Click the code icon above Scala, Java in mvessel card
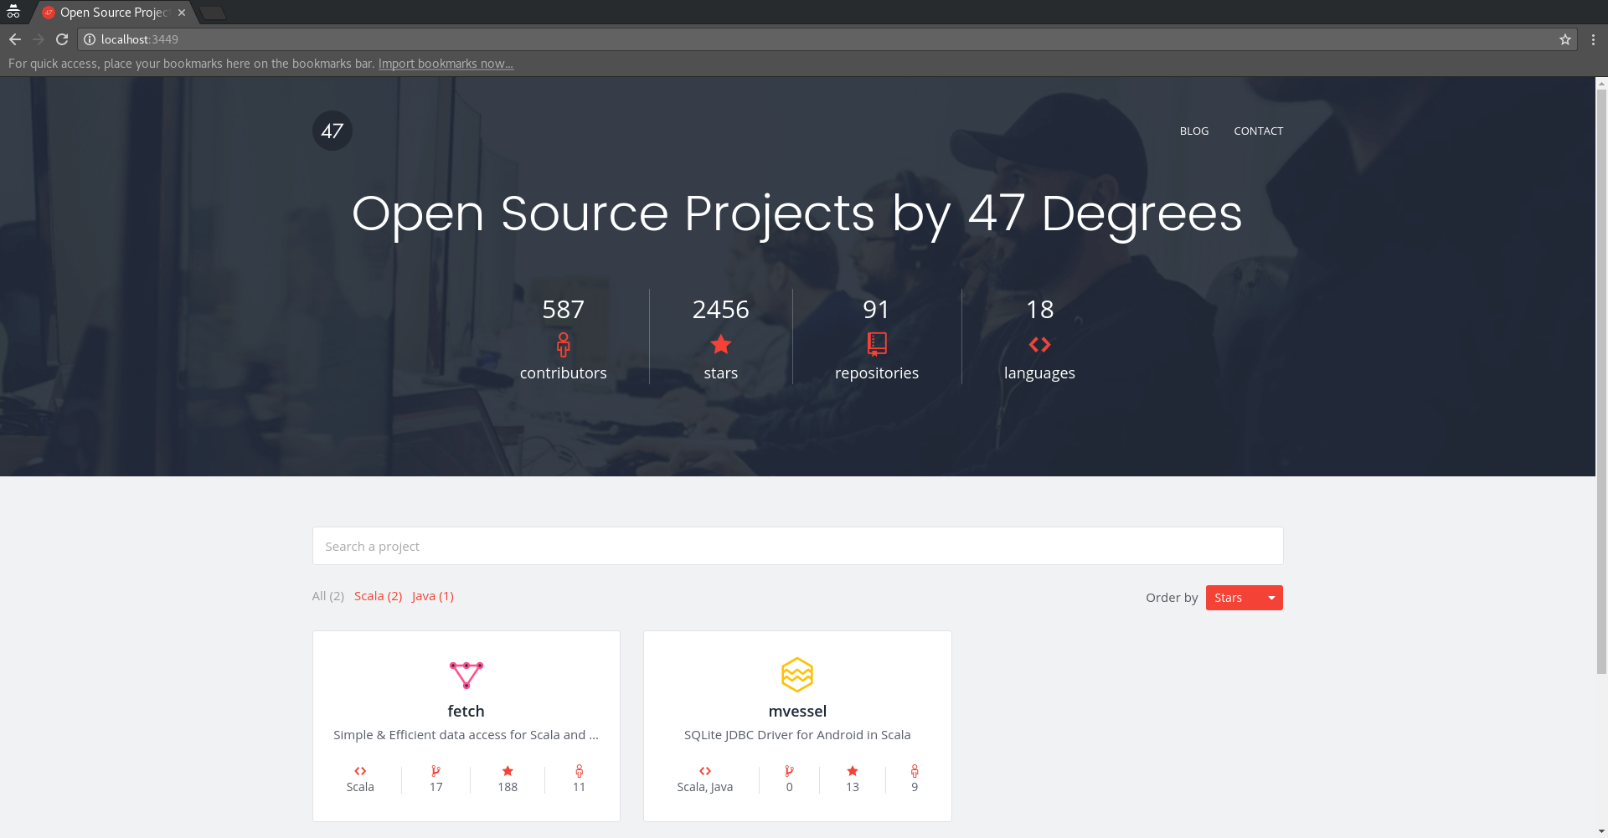Image resolution: width=1608 pixels, height=838 pixels. [x=705, y=771]
